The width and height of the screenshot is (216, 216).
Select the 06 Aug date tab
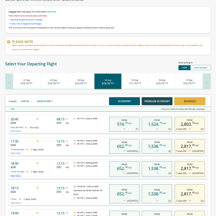point(162,82)
